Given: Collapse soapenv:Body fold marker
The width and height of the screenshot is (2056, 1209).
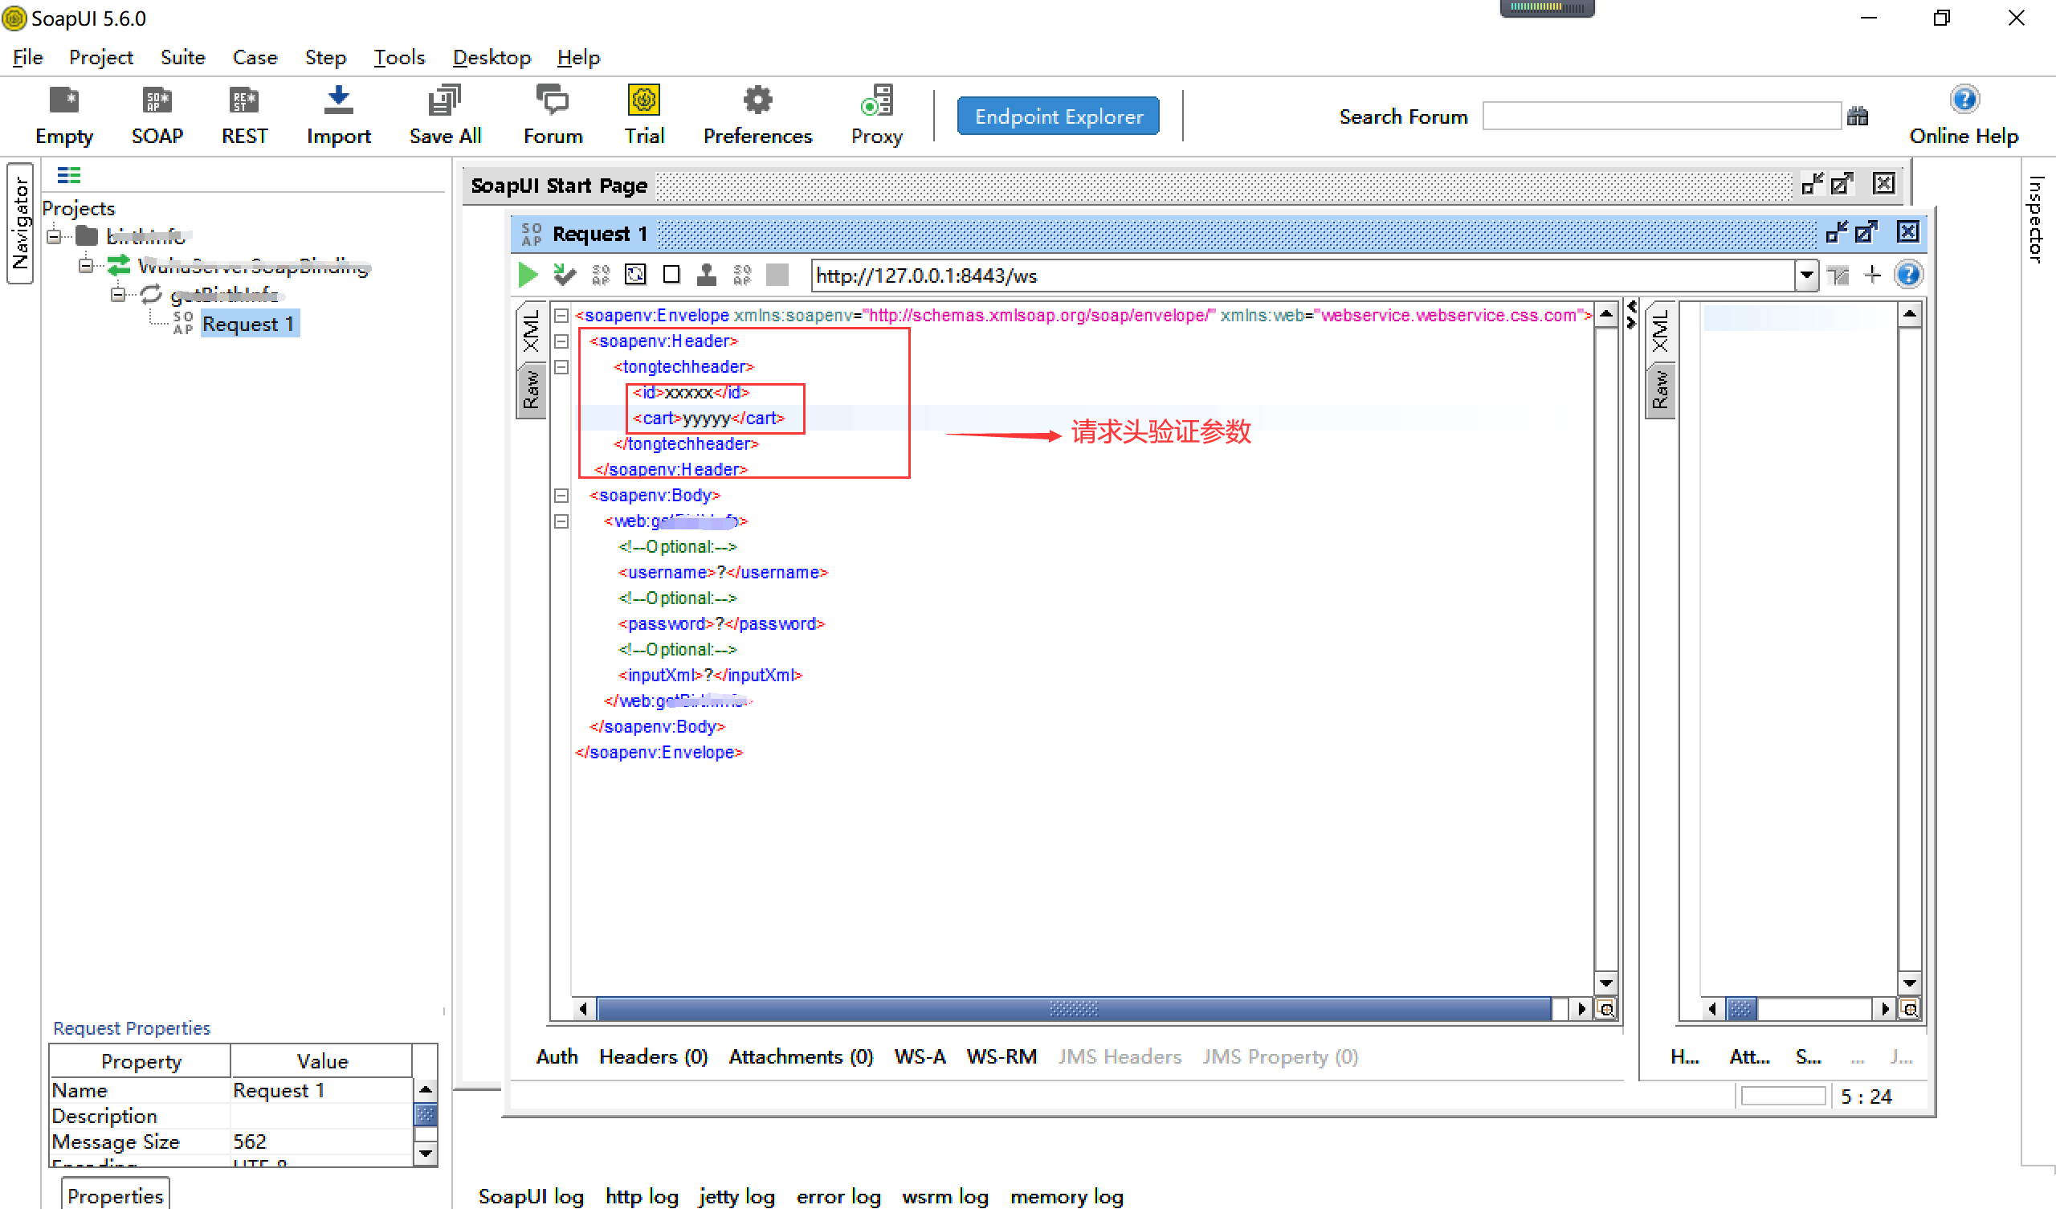Looking at the screenshot, I should pyautogui.click(x=561, y=496).
